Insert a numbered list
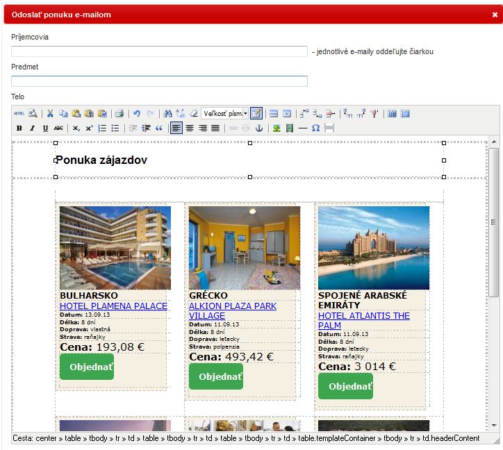503x450 pixels. (102, 128)
